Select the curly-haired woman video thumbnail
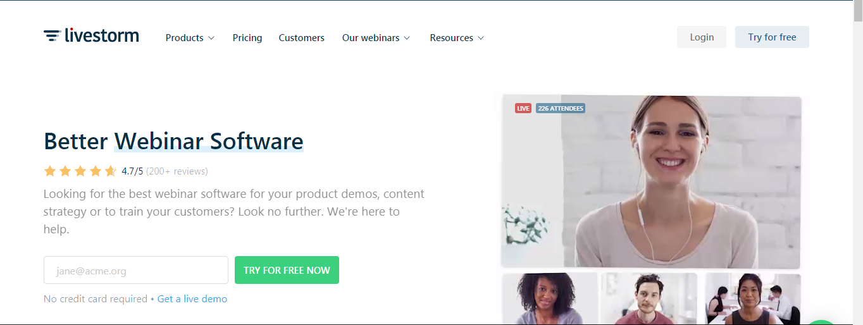 (550, 298)
